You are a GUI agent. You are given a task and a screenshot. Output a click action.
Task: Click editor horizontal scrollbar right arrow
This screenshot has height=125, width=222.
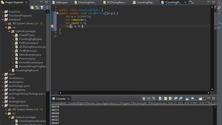point(208,93)
